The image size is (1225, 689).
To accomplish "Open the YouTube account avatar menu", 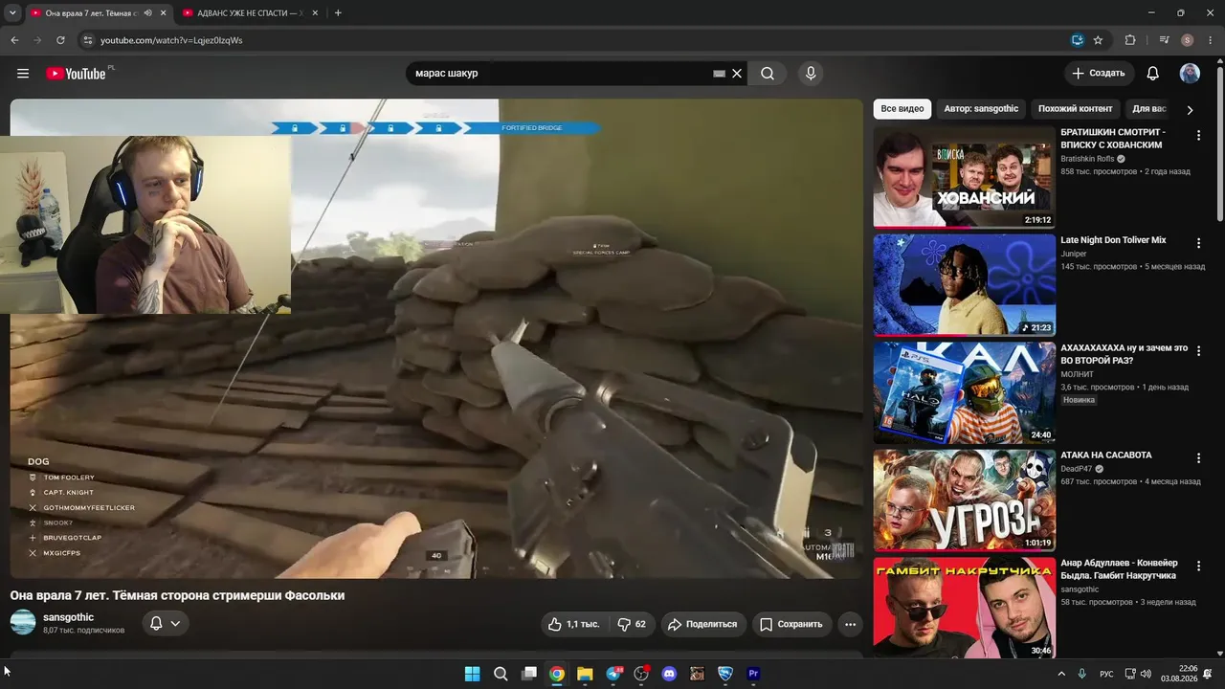I will [1190, 74].
